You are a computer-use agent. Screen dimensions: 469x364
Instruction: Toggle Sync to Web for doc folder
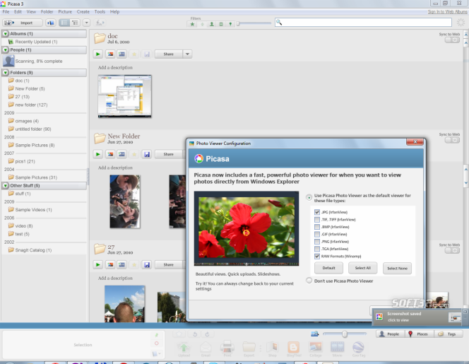pyautogui.click(x=452, y=40)
